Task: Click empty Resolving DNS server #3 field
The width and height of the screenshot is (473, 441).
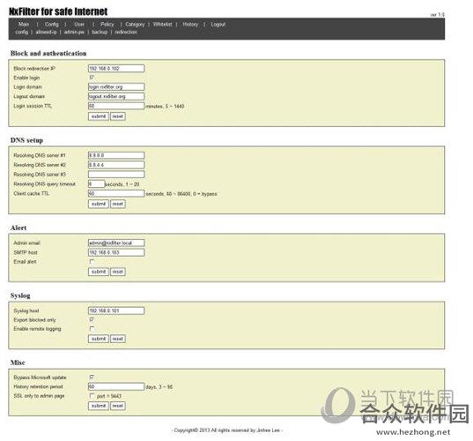Action: [116, 175]
